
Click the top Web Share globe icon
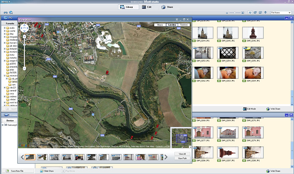pyautogui.click(x=268, y=109)
